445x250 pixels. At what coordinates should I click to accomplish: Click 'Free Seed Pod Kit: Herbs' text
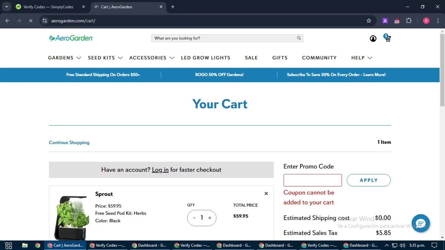click(x=121, y=213)
